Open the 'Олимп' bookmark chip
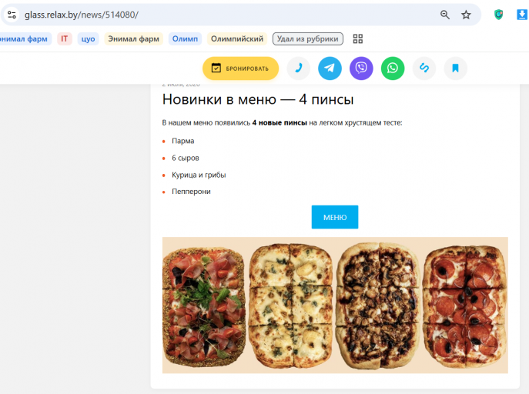The width and height of the screenshot is (529, 394). coord(185,38)
